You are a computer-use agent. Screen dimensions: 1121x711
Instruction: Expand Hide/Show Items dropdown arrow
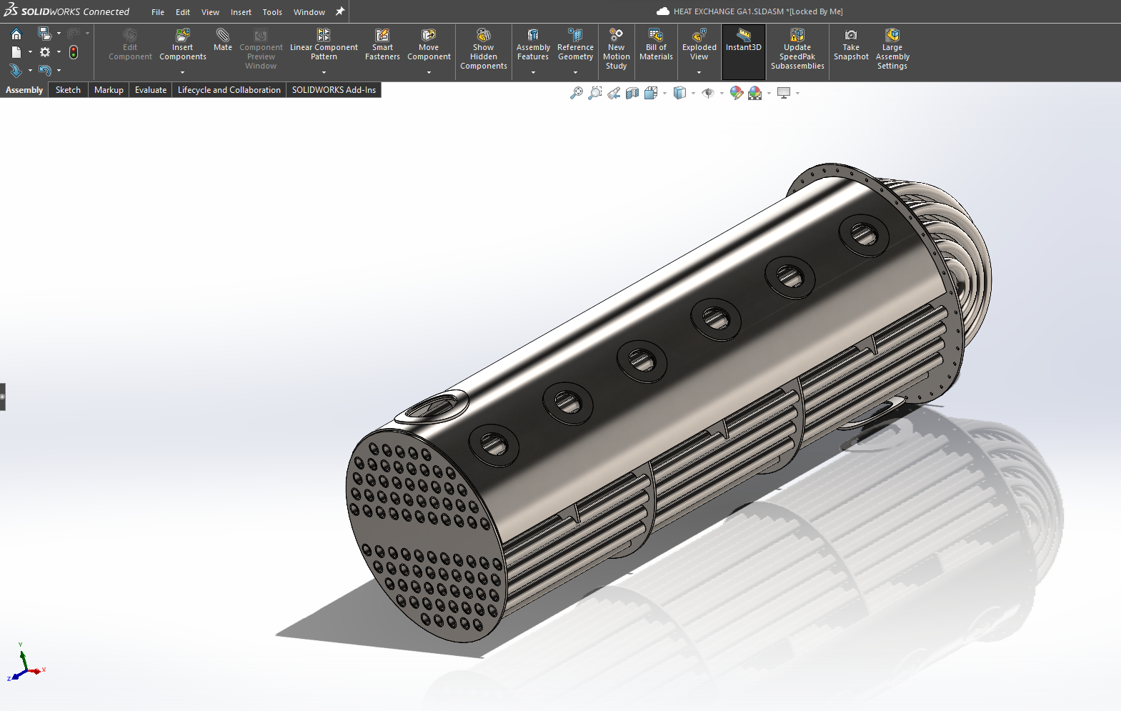(722, 93)
